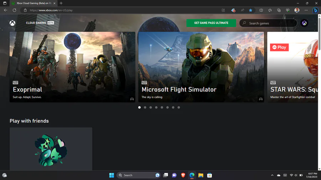Image resolution: width=321 pixels, height=180 pixels.
Task: Reload the page with refresh icon
Action: [14, 10]
